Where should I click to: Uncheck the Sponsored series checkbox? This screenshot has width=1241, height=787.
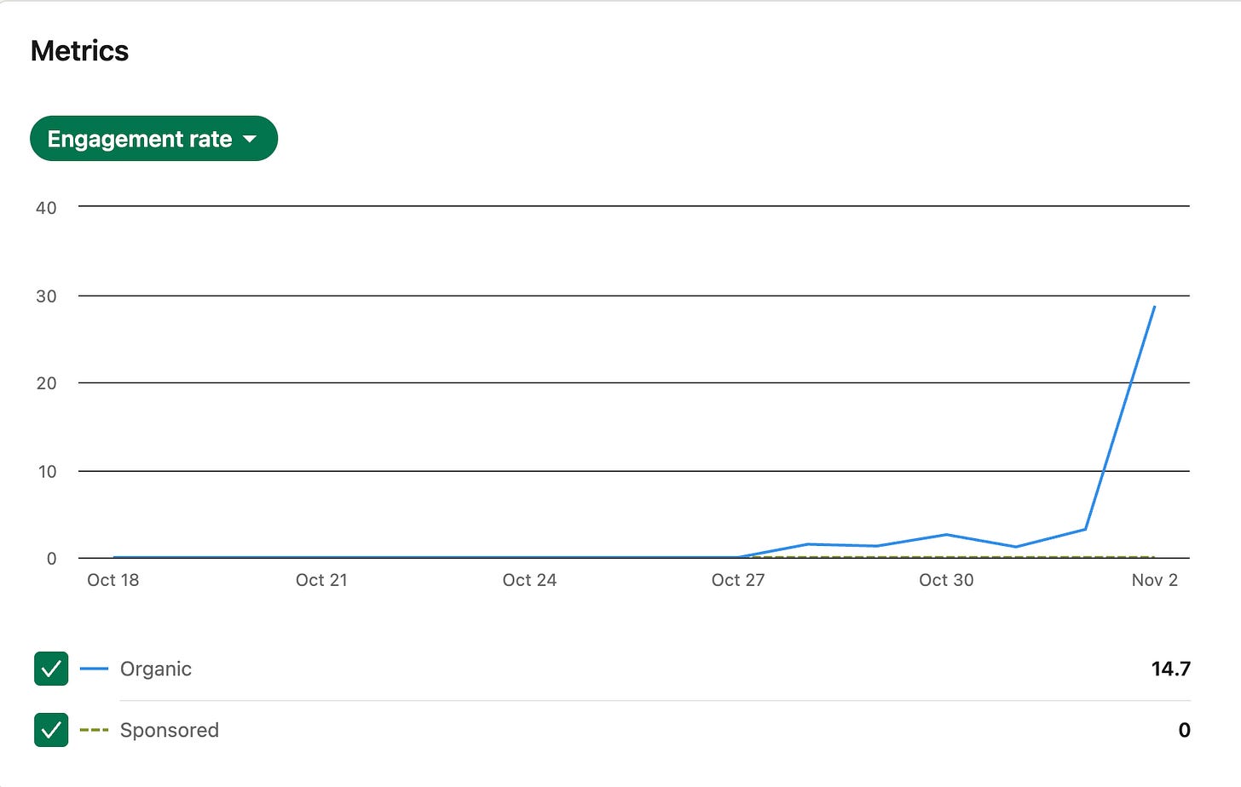[x=51, y=730]
